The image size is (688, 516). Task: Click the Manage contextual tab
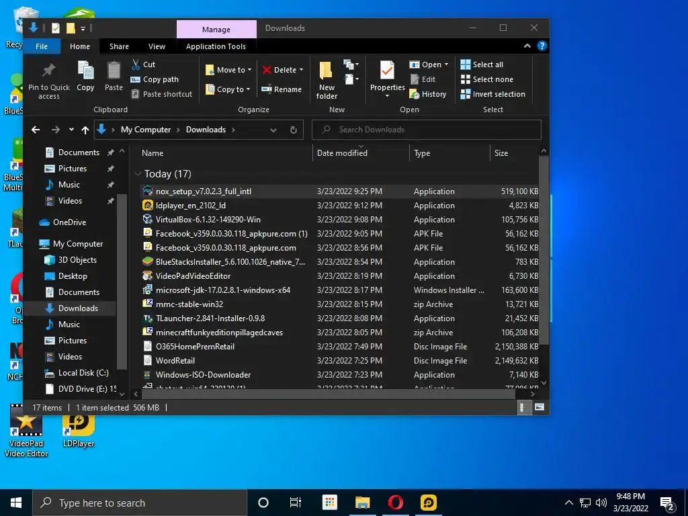point(216,30)
